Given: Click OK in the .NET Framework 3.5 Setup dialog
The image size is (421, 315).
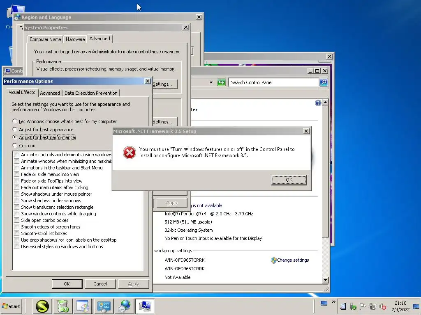Looking at the screenshot, I should (x=289, y=180).
